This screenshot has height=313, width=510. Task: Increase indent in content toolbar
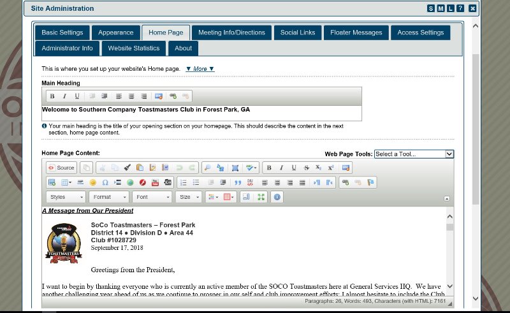tap(222, 182)
